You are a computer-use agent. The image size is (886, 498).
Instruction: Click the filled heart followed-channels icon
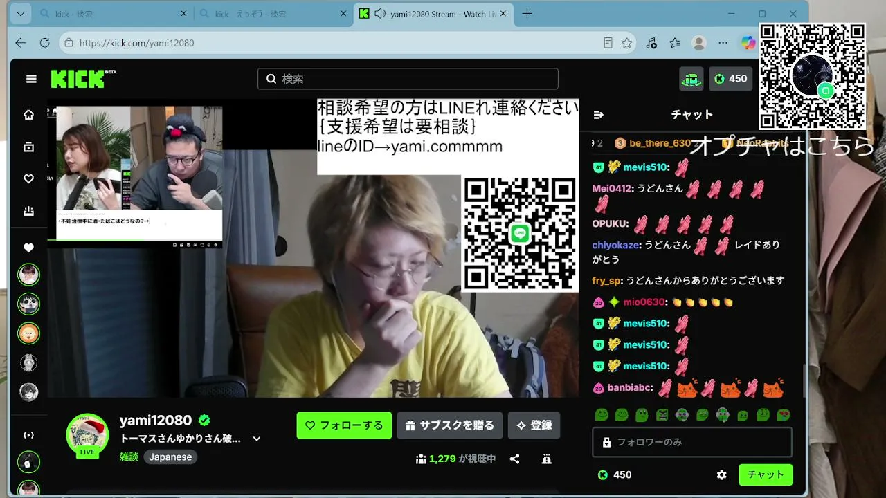(28, 248)
